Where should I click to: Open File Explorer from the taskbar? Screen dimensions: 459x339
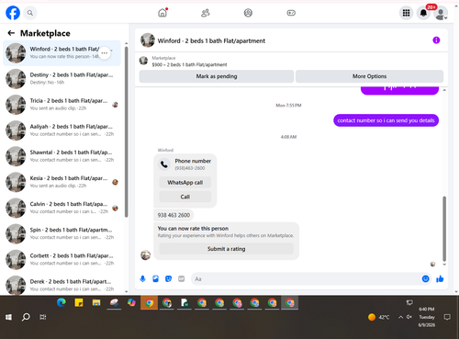click(96, 302)
